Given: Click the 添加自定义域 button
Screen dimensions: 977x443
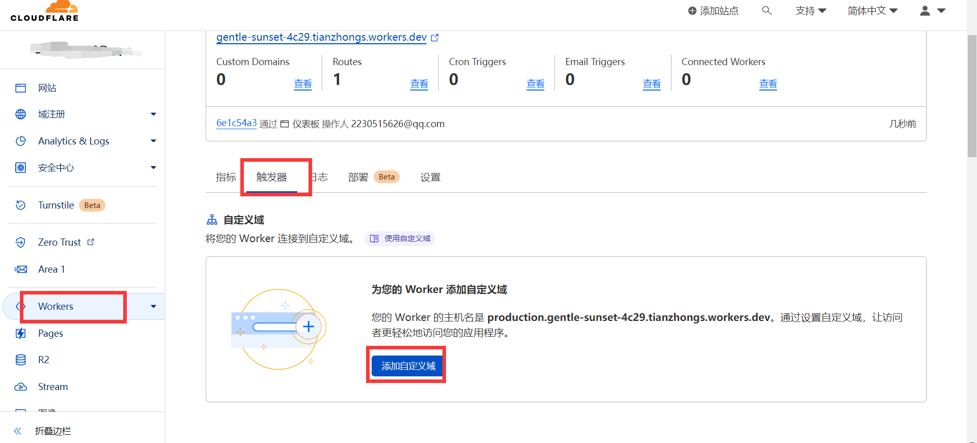Looking at the screenshot, I should tap(408, 366).
